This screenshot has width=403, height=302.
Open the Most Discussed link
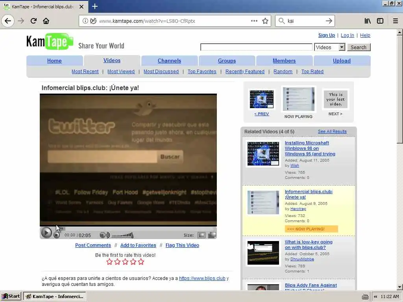(161, 72)
